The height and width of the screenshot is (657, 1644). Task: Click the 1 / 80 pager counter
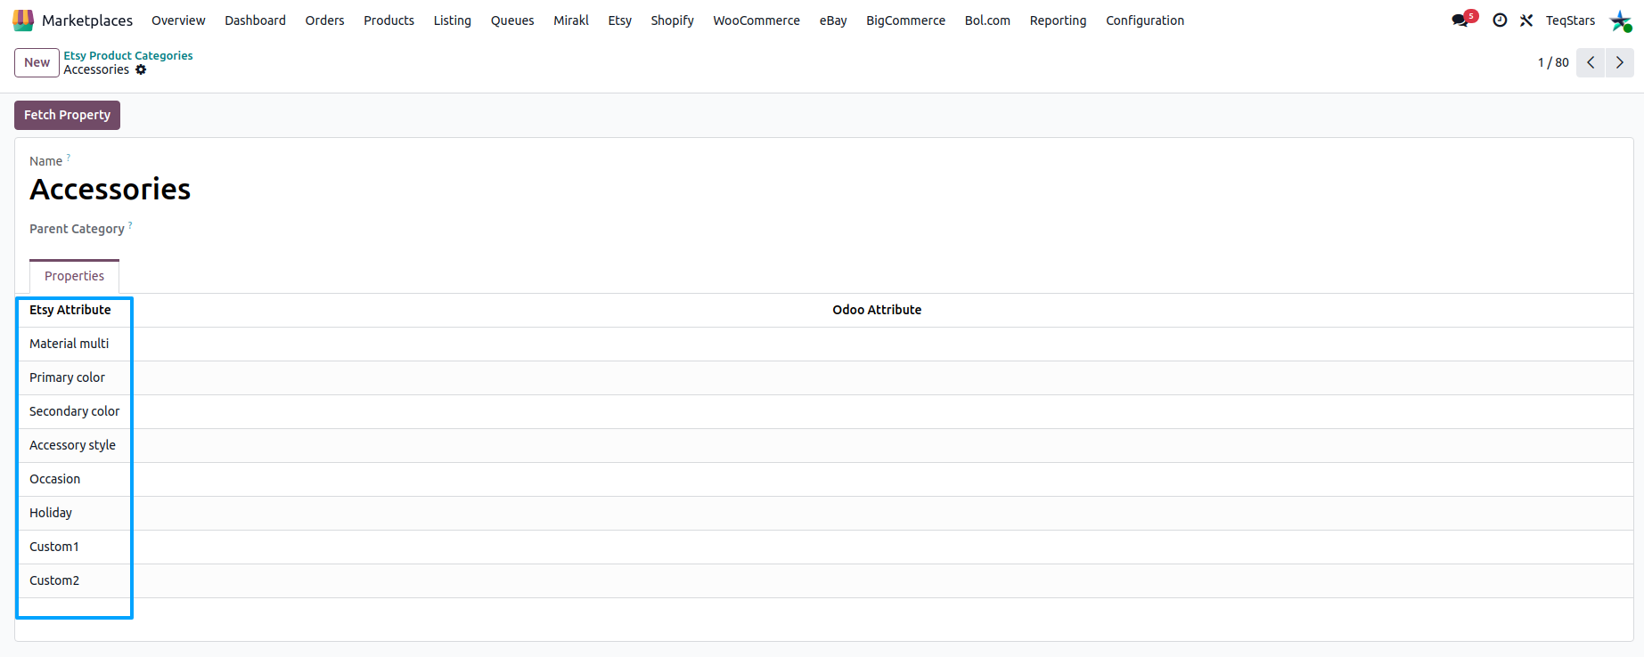tap(1553, 62)
